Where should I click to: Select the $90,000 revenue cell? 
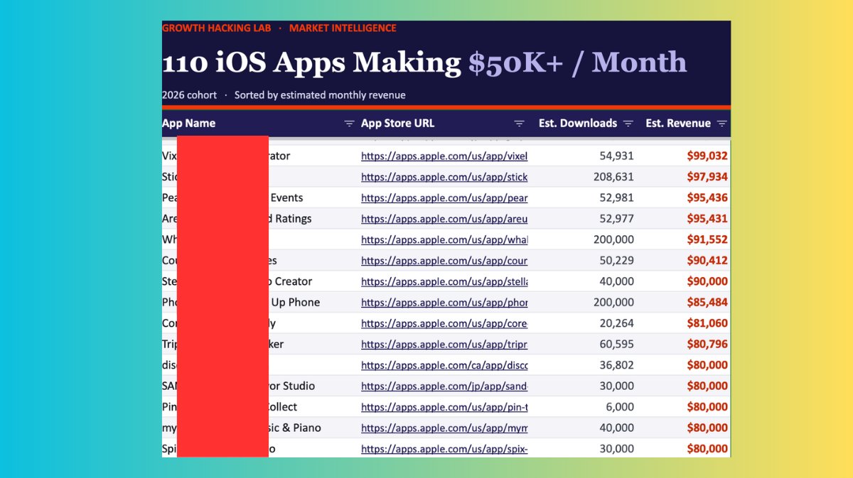pyautogui.click(x=707, y=281)
